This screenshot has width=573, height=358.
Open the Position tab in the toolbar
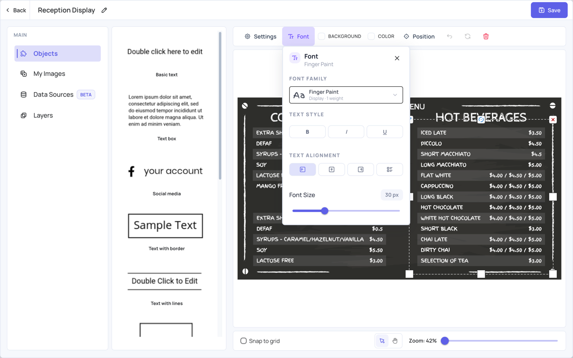click(x=419, y=36)
